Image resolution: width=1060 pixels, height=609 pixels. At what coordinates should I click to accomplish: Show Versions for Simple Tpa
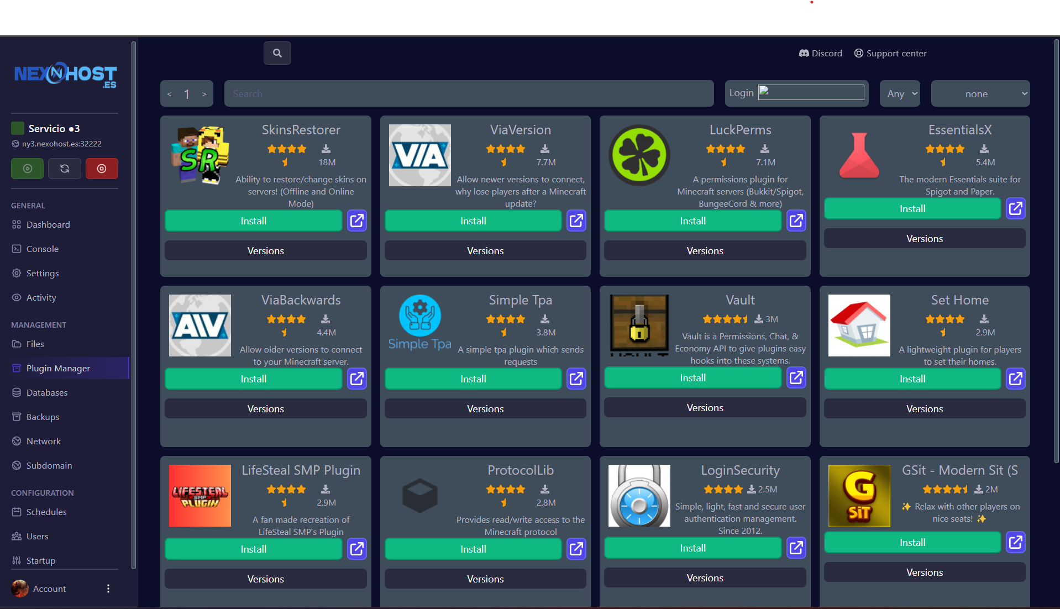[485, 408]
